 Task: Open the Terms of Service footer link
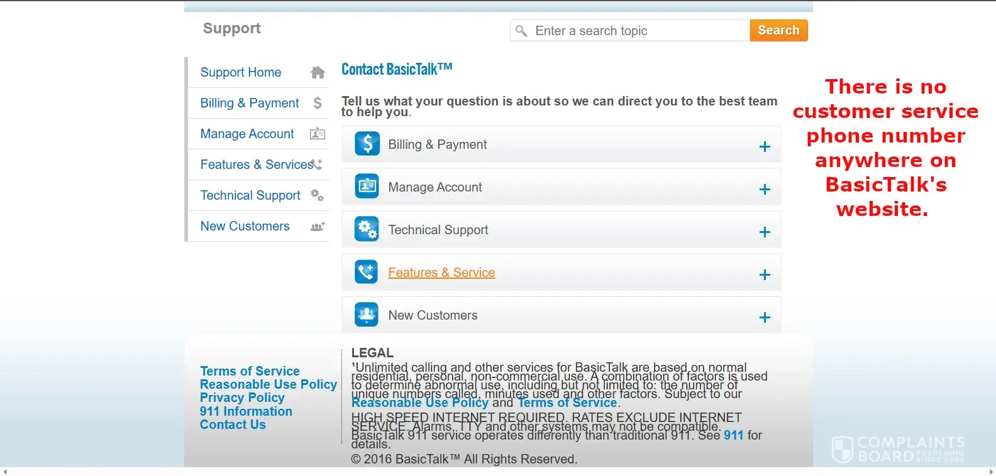(x=250, y=371)
